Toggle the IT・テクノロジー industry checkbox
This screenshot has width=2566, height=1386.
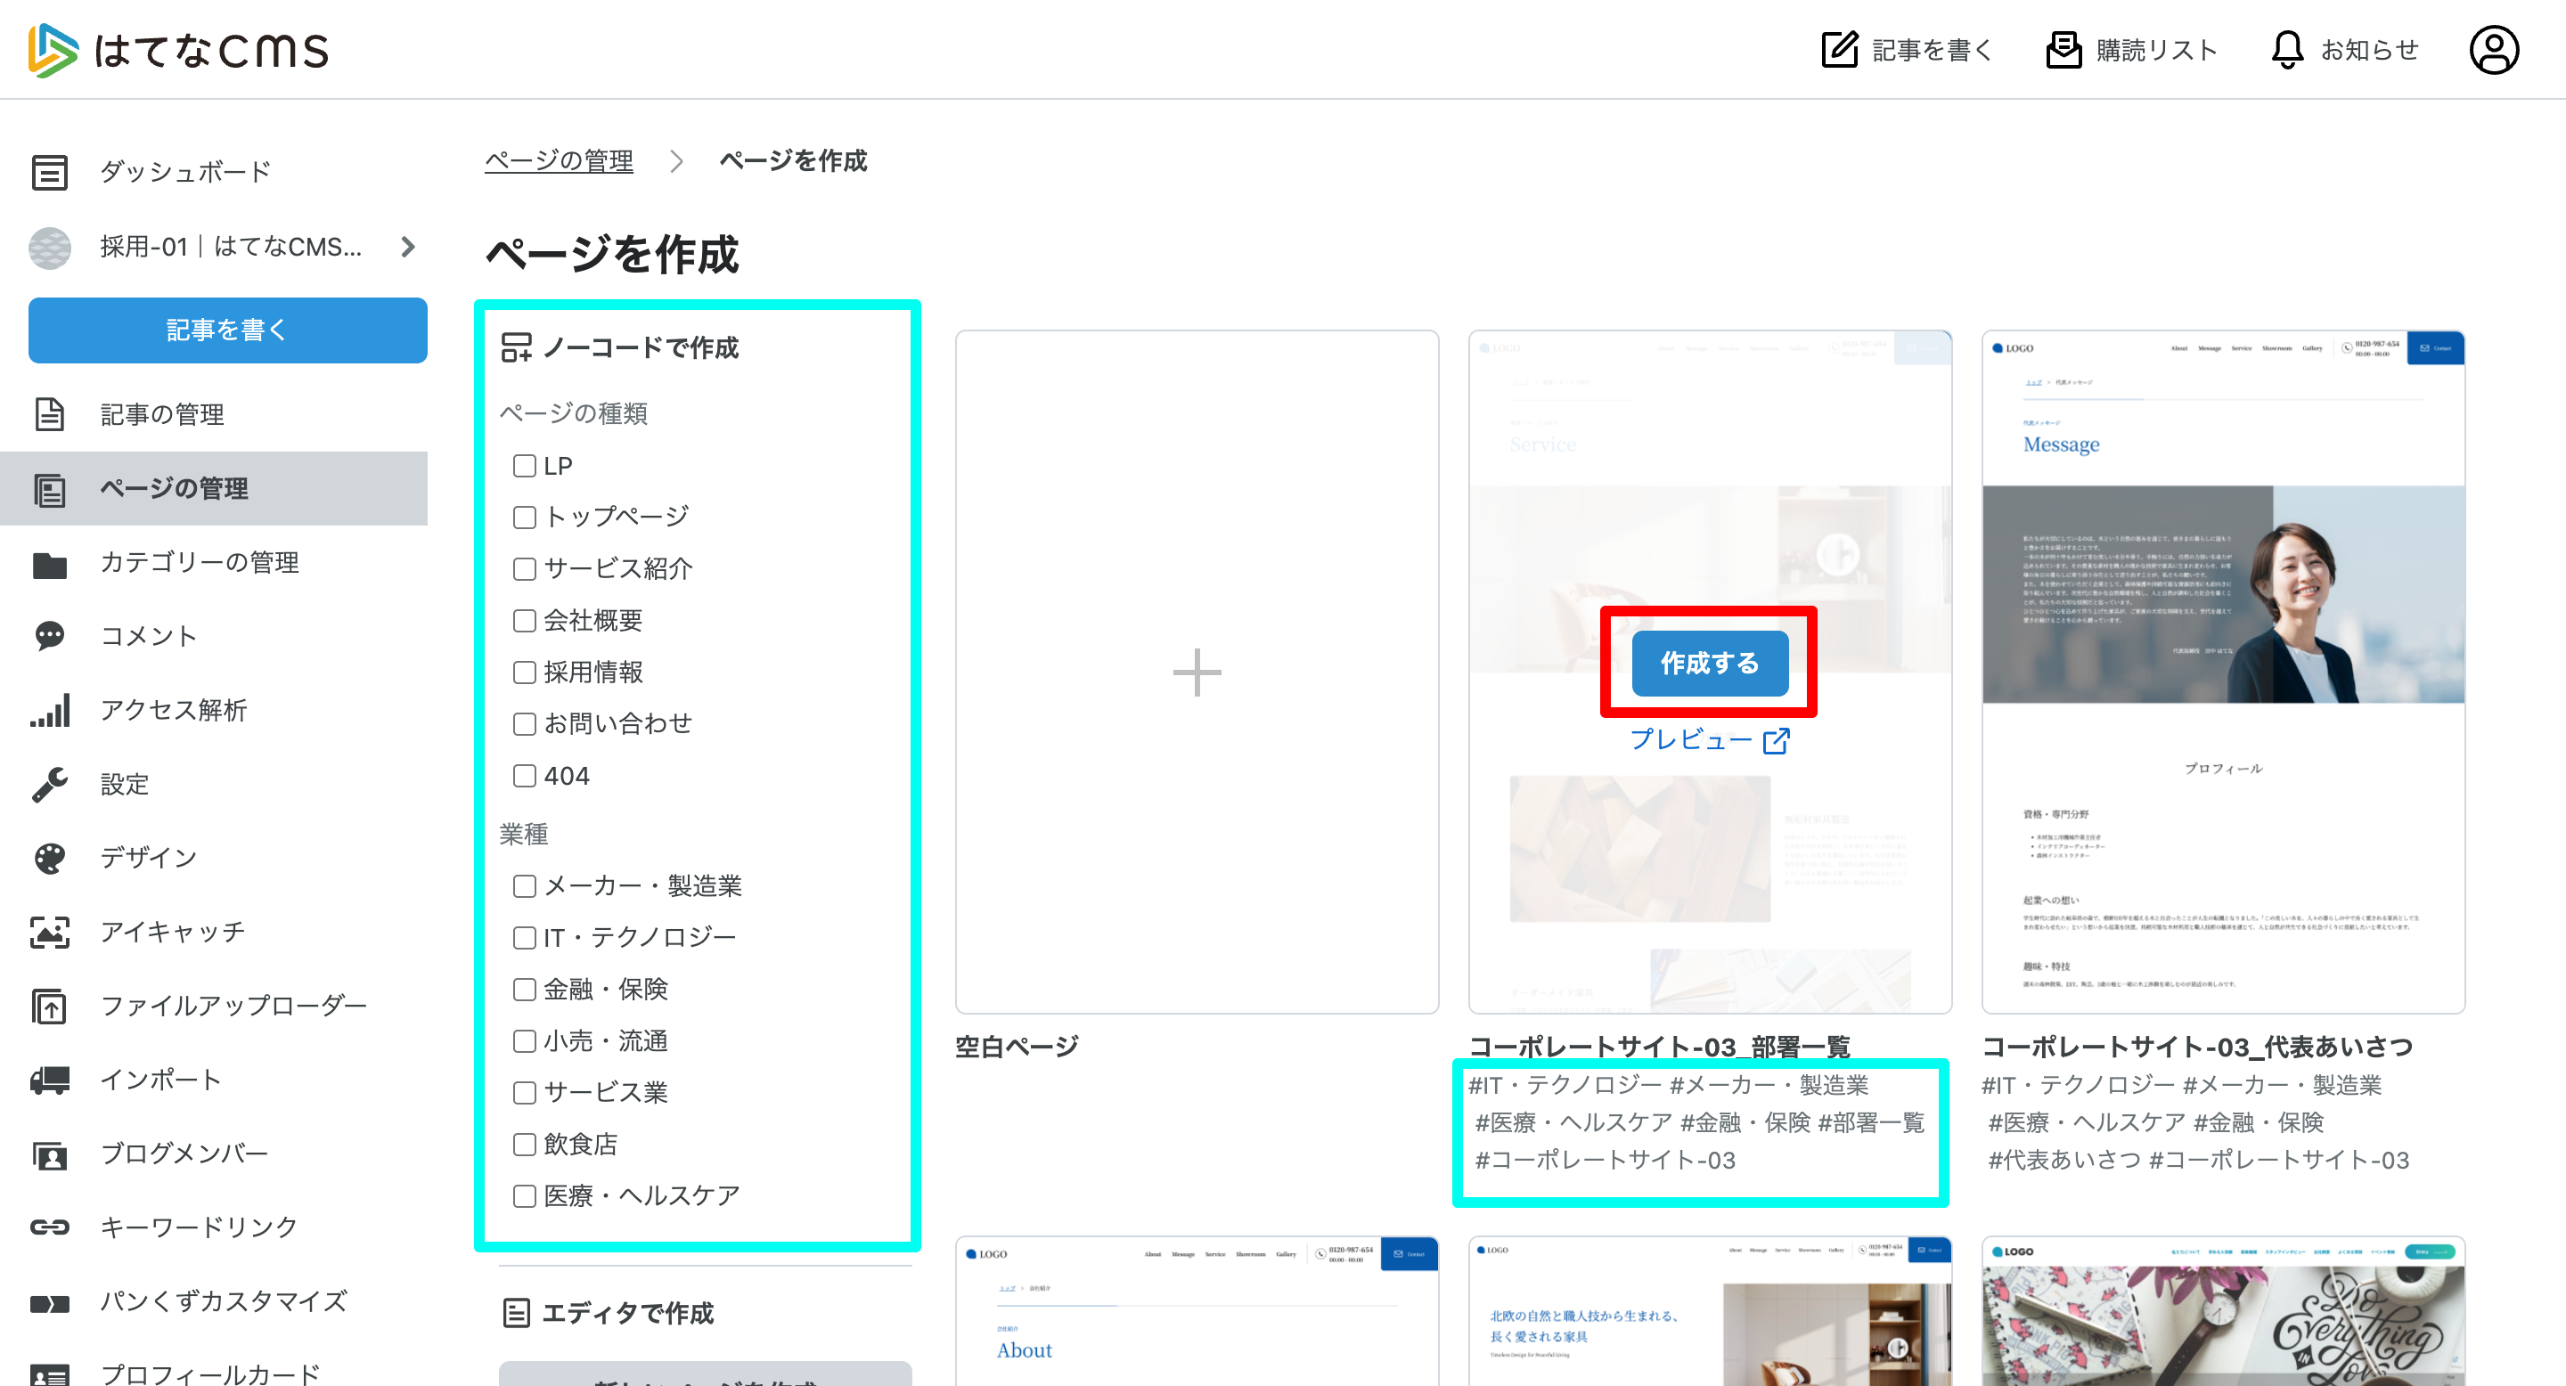[x=524, y=937]
